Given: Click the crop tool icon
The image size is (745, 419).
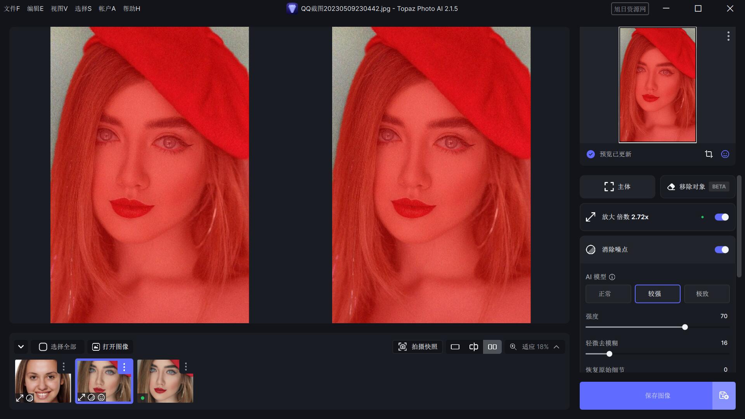Looking at the screenshot, I should 709,154.
